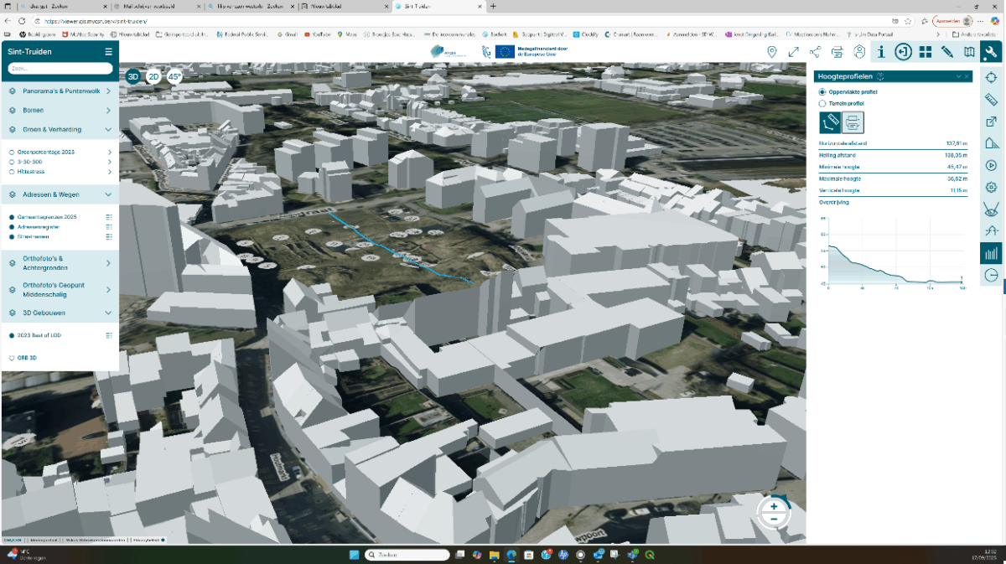Toggle the Hittestress layer
Screen dimensions: 1006x564
12,171
